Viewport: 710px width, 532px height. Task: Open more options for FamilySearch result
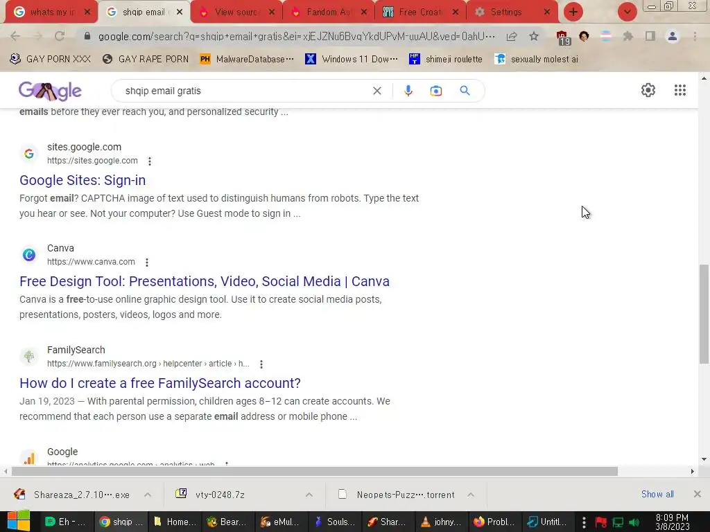click(x=261, y=364)
